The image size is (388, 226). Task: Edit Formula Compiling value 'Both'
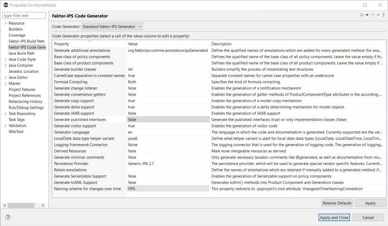[x=168, y=82]
